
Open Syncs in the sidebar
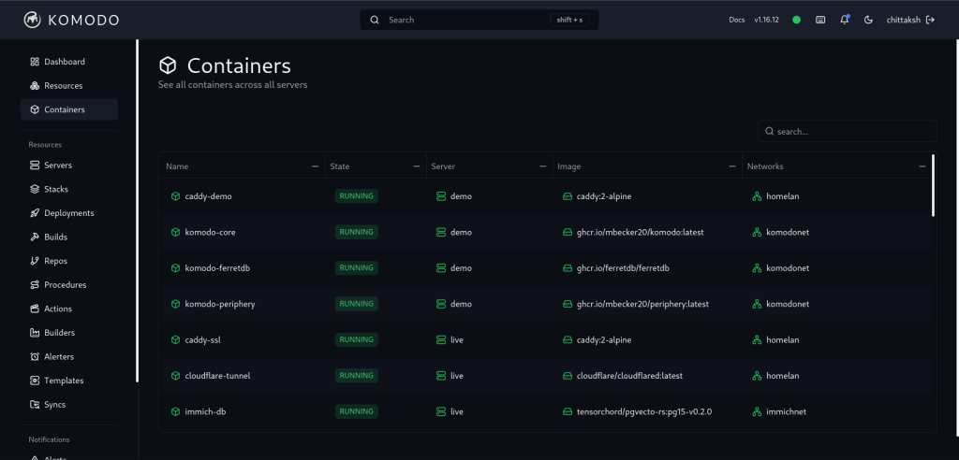(x=69, y=405)
